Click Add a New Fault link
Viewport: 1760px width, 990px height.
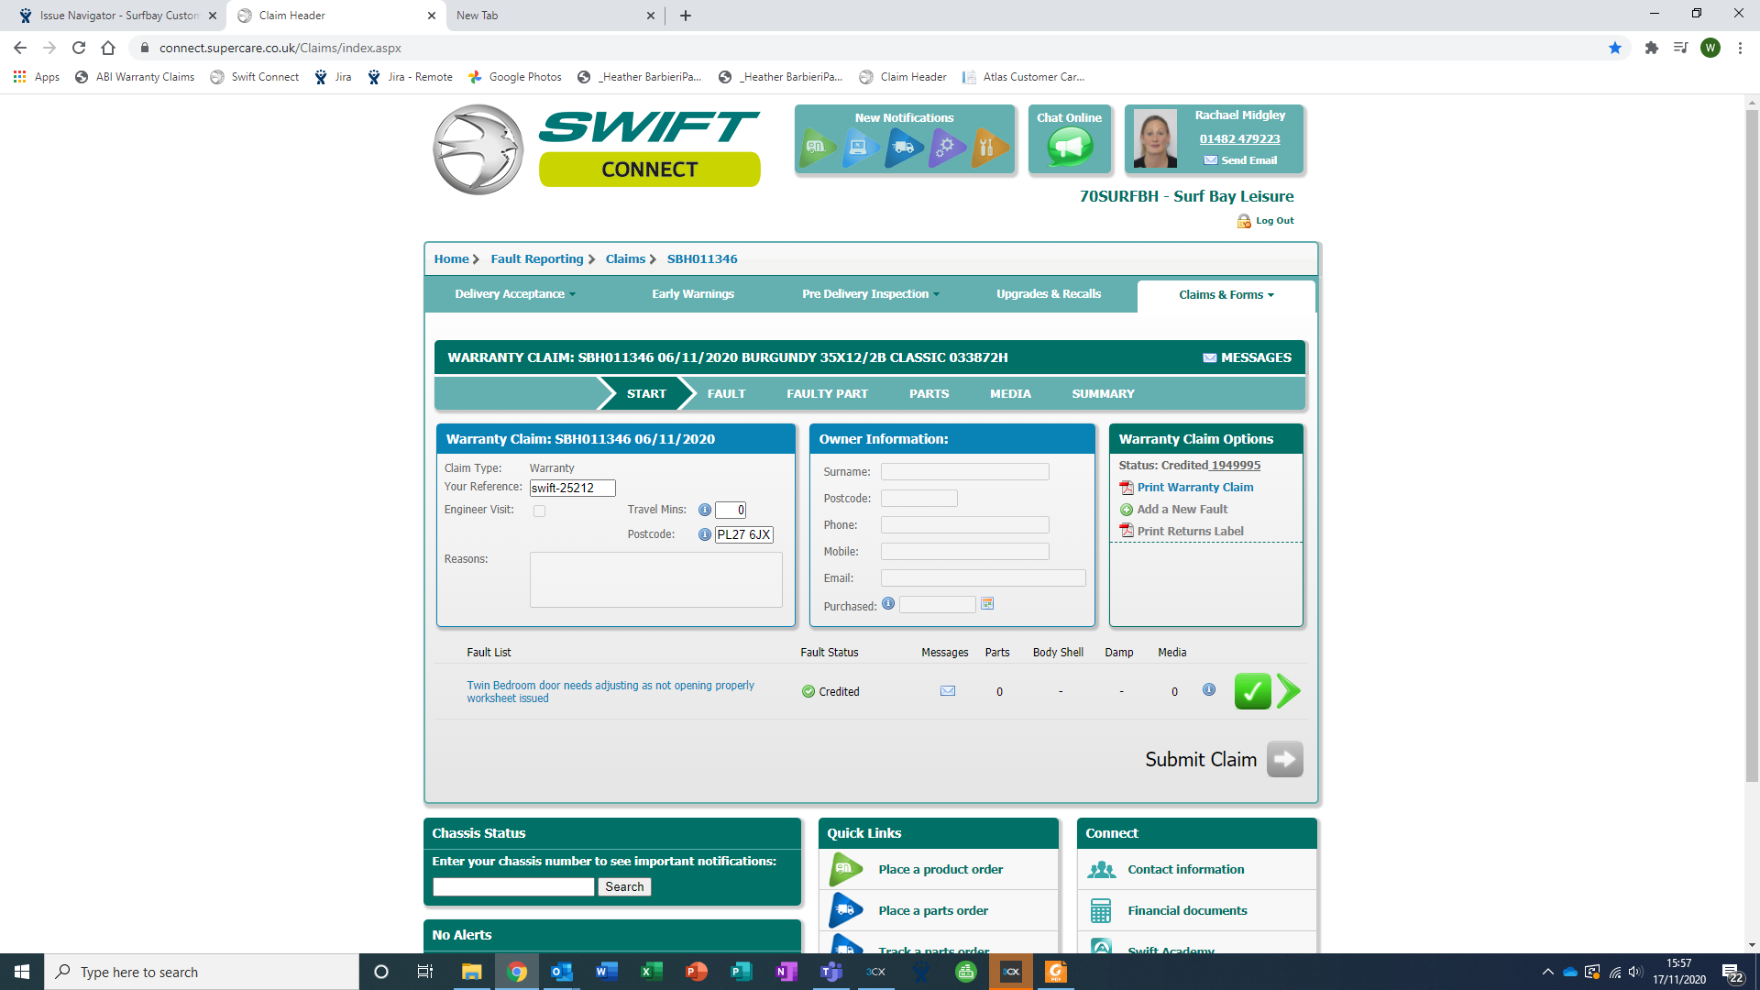click(x=1182, y=510)
